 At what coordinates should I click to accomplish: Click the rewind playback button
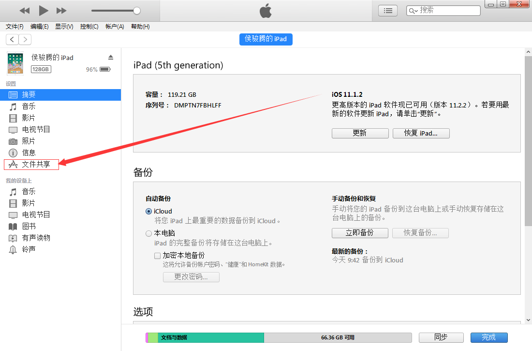(25, 11)
